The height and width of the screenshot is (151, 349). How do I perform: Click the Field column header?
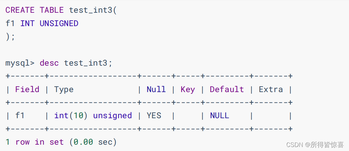pos(27,89)
